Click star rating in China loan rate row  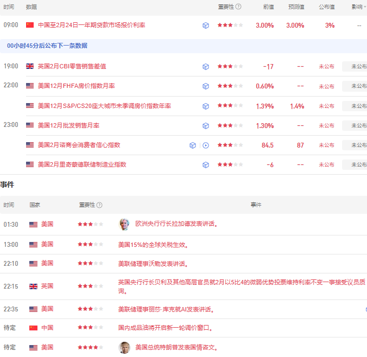(x=230, y=25)
